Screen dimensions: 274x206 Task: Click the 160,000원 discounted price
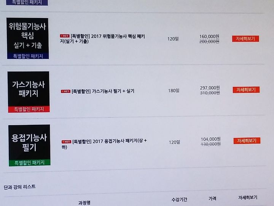[209, 37]
